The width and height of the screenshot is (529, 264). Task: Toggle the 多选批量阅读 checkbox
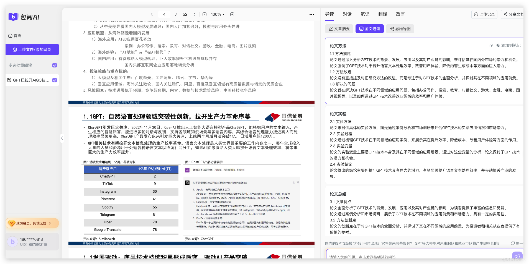click(x=55, y=65)
